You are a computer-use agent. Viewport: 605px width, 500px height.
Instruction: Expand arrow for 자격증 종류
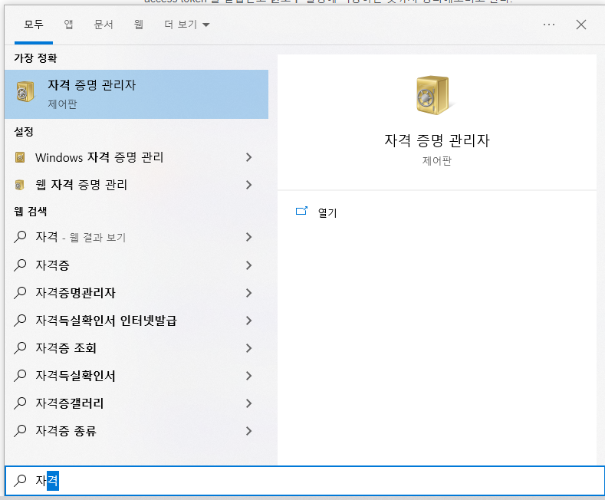pyautogui.click(x=249, y=431)
